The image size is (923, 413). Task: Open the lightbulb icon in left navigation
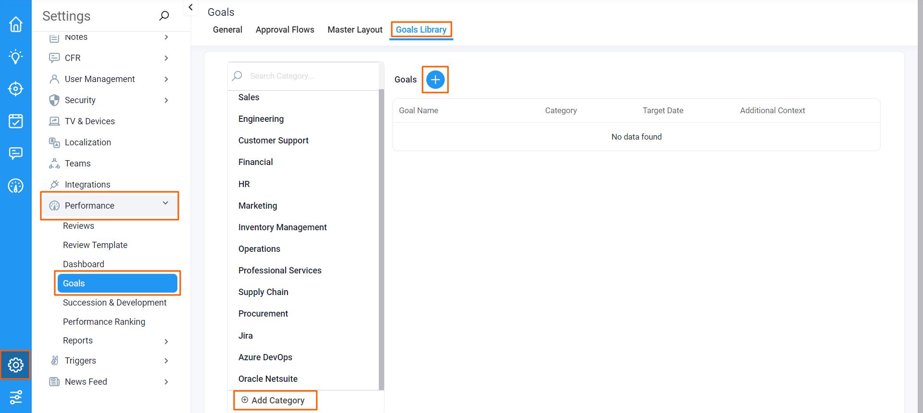[x=16, y=57]
